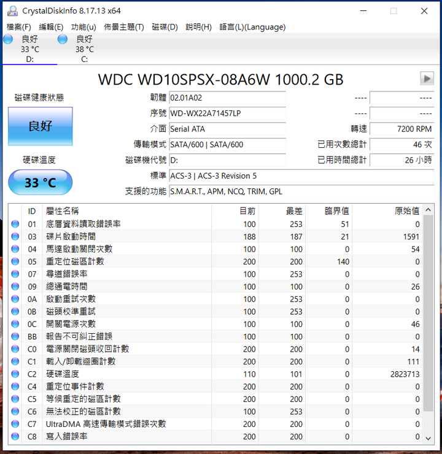The height and width of the screenshot is (454, 442).
Task: Click the SMART list scrollbar thumb
Action: click(x=428, y=313)
